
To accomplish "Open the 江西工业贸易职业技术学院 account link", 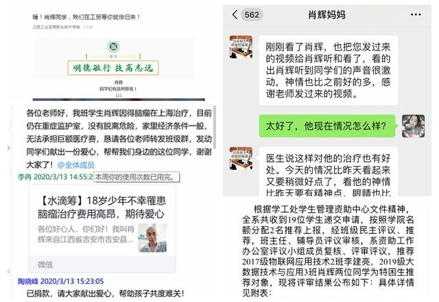I will (x=56, y=27).
